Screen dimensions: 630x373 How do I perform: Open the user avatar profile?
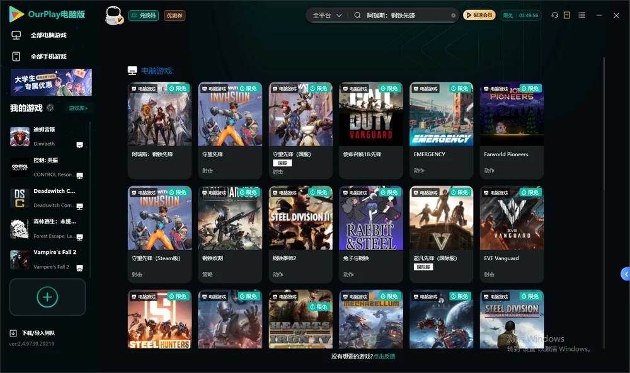click(x=113, y=15)
